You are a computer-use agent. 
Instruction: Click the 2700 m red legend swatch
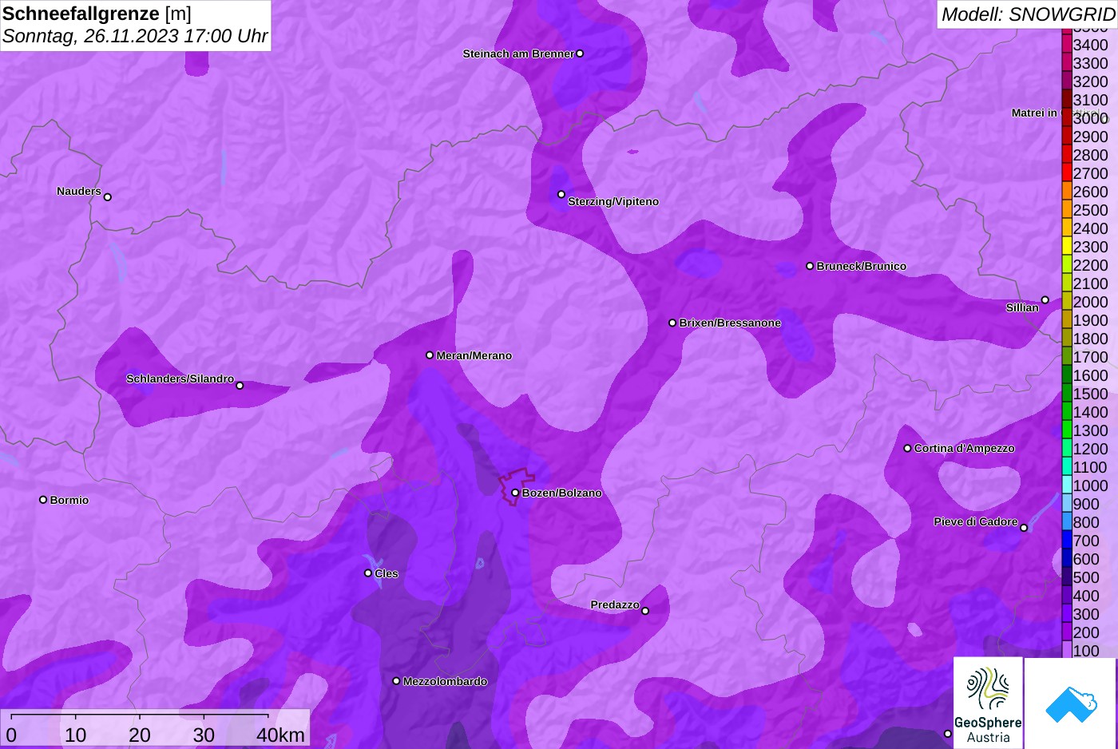[x=1067, y=172]
